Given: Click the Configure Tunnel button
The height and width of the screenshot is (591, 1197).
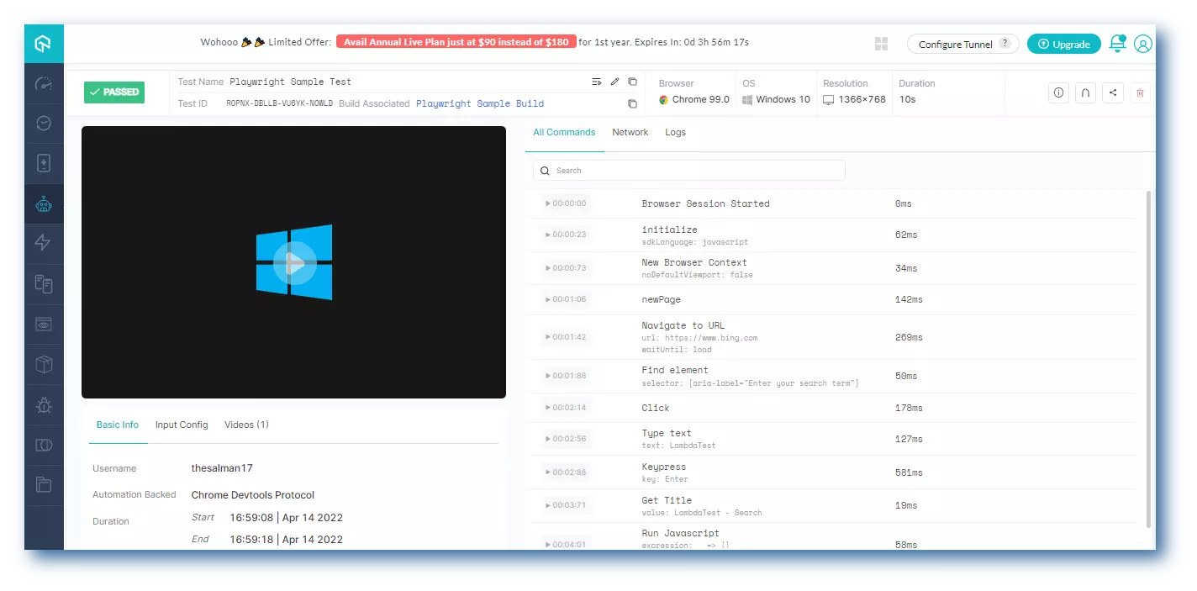Looking at the screenshot, I should click(x=962, y=44).
